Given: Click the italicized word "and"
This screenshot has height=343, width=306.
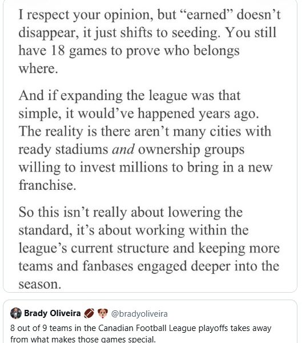Looking at the screenshot, I should [x=123, y=149].
